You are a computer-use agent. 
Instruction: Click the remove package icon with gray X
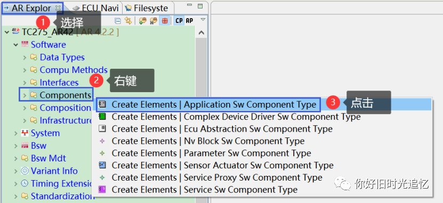[x=154, y=21]
